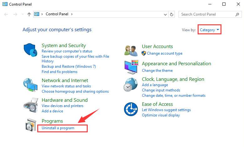This screenshot has width=244, height=147.
Task: Open Network and Internet category
Action: (65, 80)
